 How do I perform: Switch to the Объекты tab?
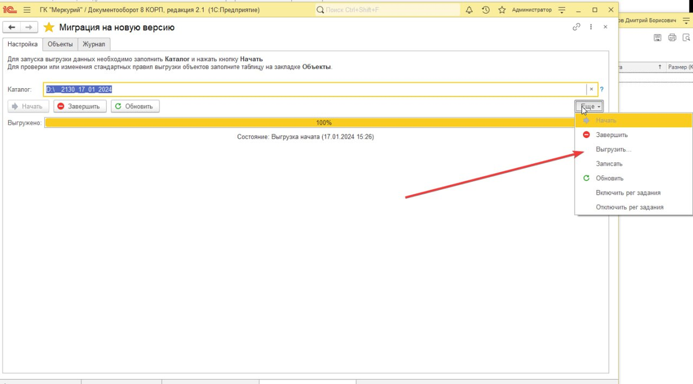click(60, 44)
